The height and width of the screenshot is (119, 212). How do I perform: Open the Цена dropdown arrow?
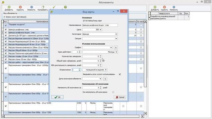click(x=100, y=29)
